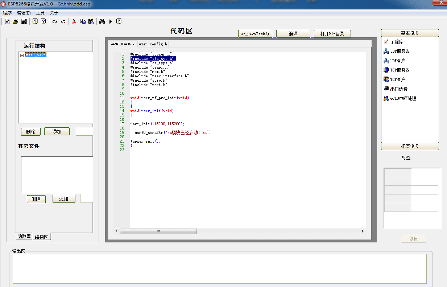447x287 pixels.
Task: Click the void user_rf_pre_init(void) line
Action: tap(160, 98)
